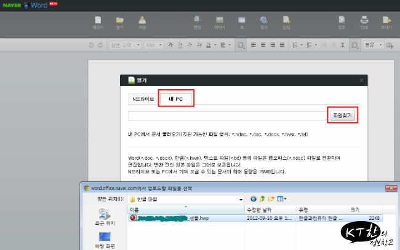Screen dimensions: 400x250
Task: Open the 검토 (Review) tool
Action: tap(342, 22)
